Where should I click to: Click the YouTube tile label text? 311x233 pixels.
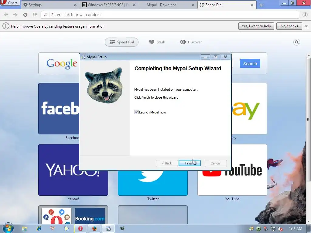click(232, 199)
